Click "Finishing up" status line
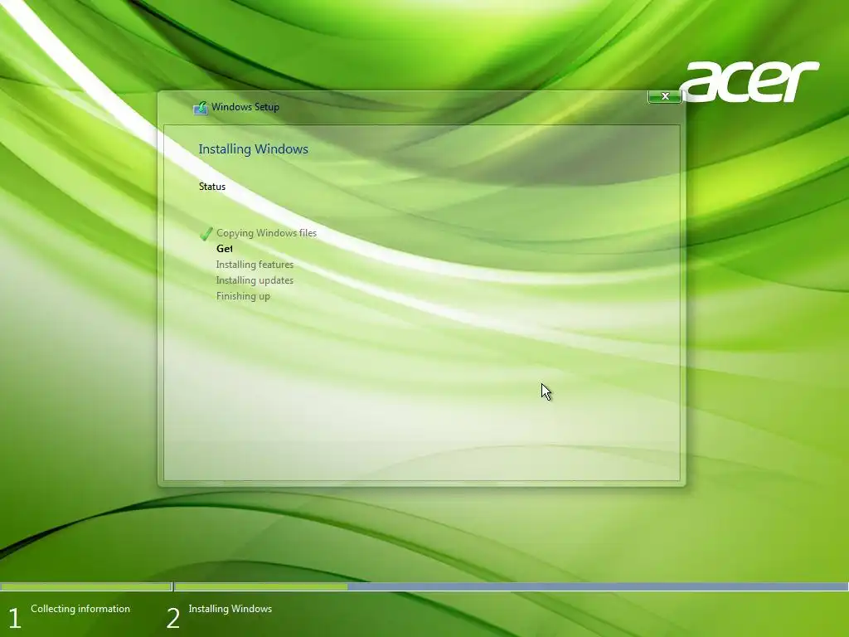 (243, 296)
